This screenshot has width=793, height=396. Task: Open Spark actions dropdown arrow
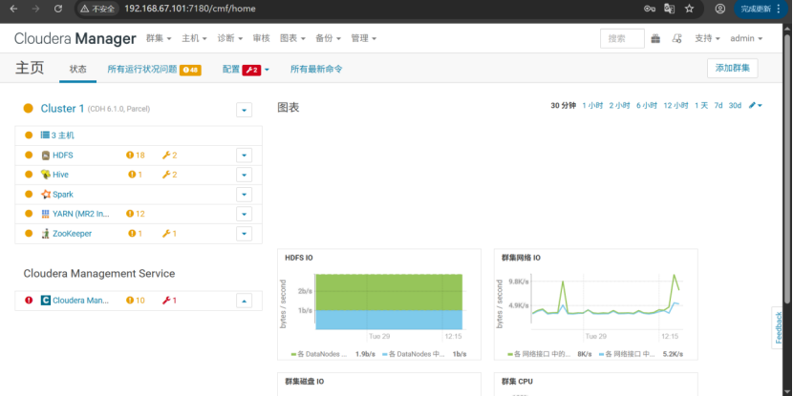point(245,195)
